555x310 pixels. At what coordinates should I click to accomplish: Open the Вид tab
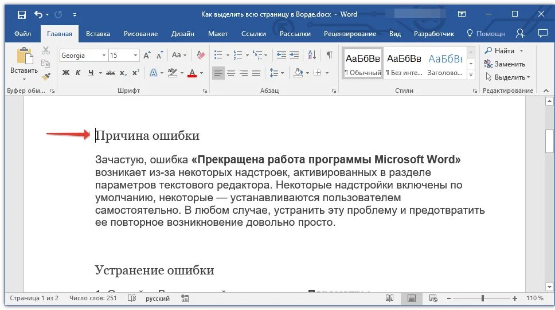[395, 34]
